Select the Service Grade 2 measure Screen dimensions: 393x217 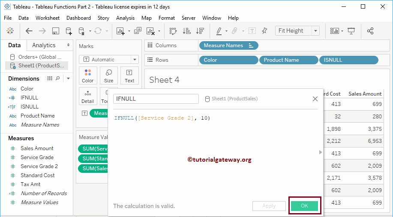pyautogui.click(x=39, y=166)
